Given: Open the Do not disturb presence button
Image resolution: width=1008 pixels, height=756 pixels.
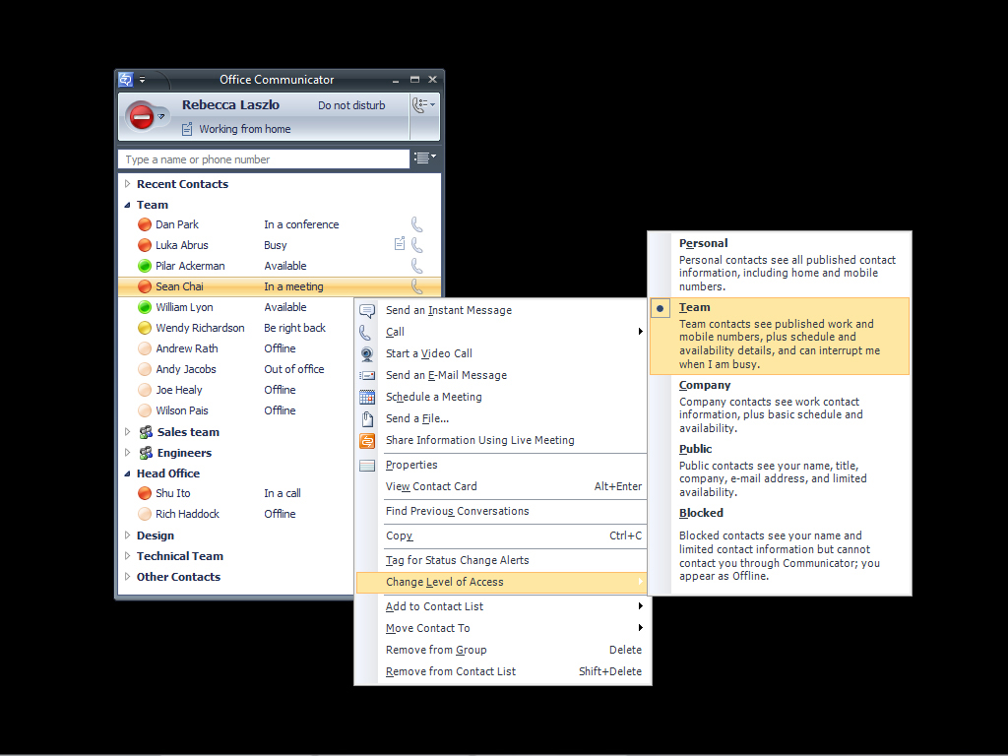Looking at the screenshot, I should [148, 117].
